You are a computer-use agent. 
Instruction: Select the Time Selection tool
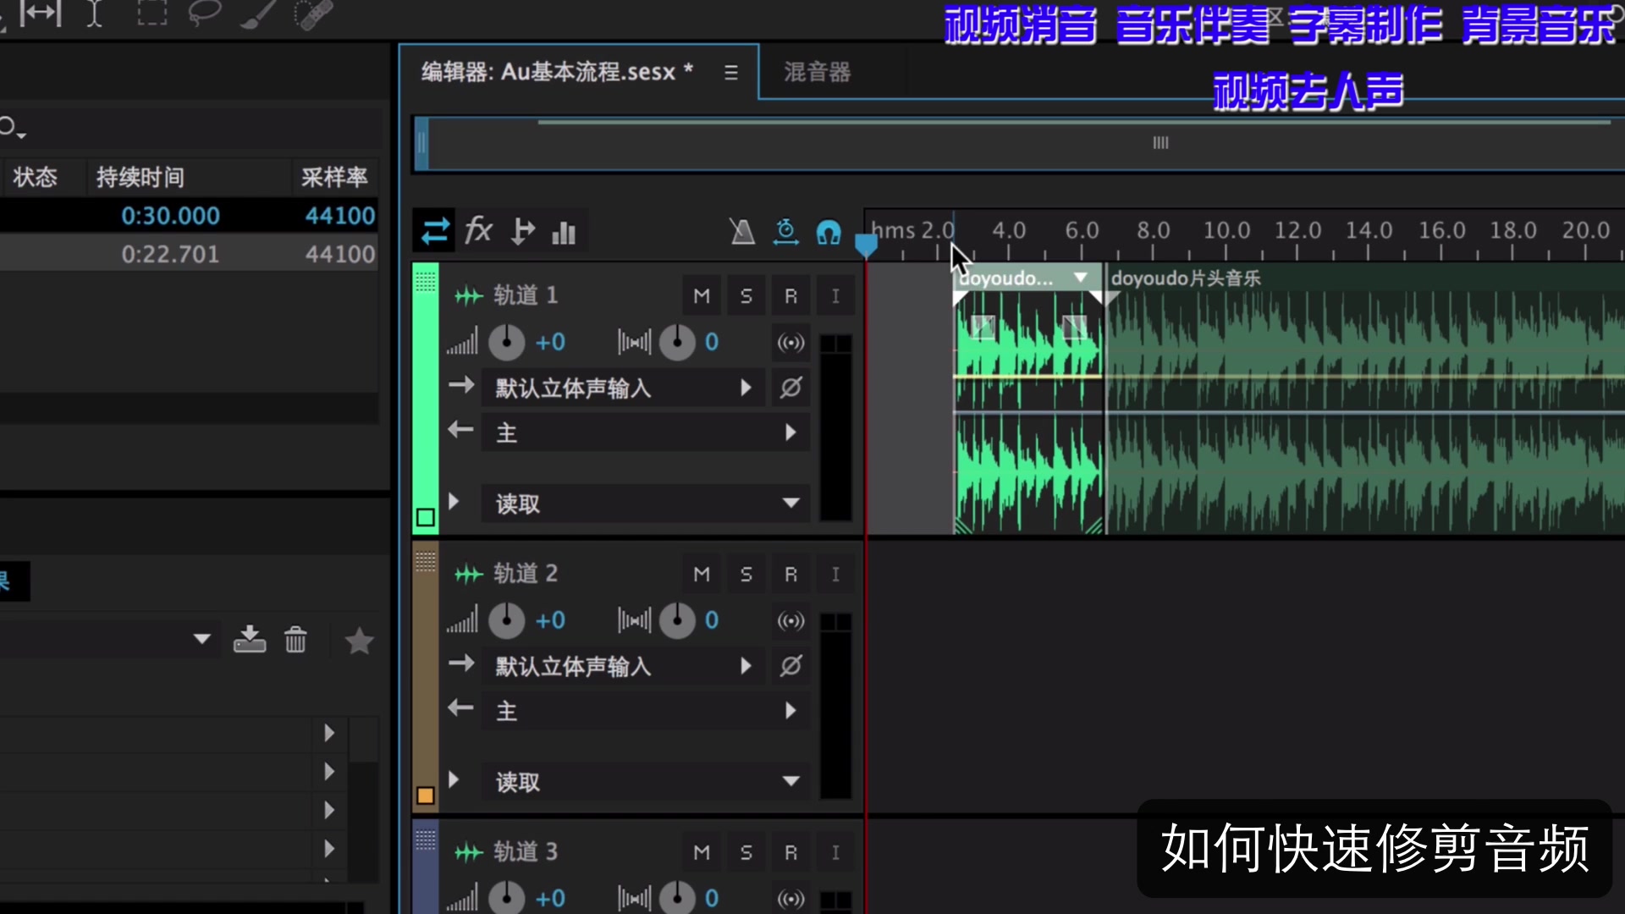pyautogui.click(x=94, y=14)
